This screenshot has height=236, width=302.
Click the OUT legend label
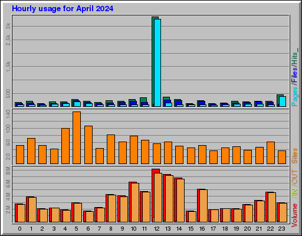[294, 177]
